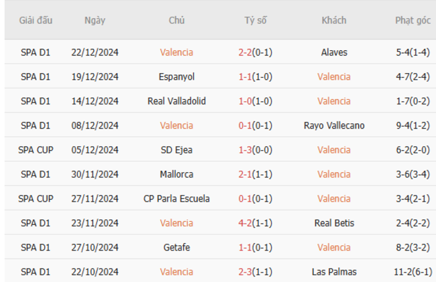
Task: Open SD Ejea team page
Action: (x=176, y=150)
